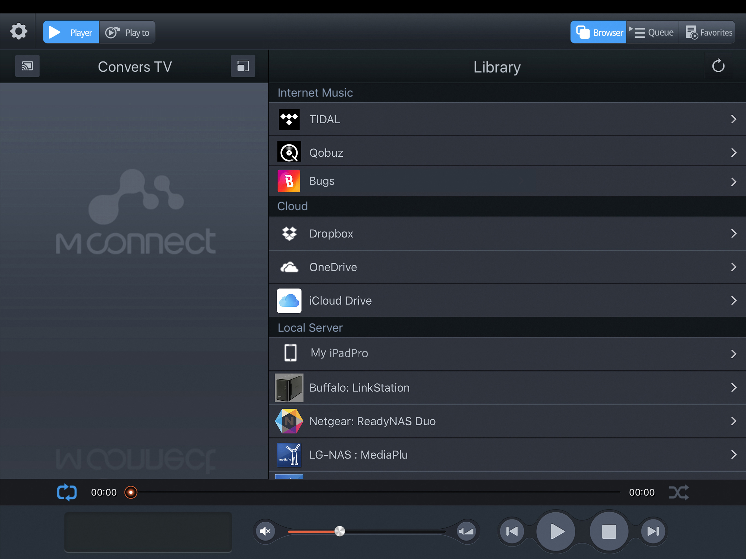
Task: Click the OneDrive cloud icon
Action: (289, 267)
